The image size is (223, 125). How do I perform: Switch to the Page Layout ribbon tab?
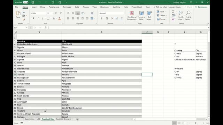click(54, 7)
